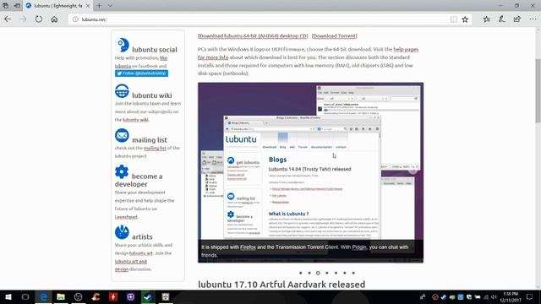Add this page to favorites with the star
This screenshot has height=304, width=541.
point(465,19)
